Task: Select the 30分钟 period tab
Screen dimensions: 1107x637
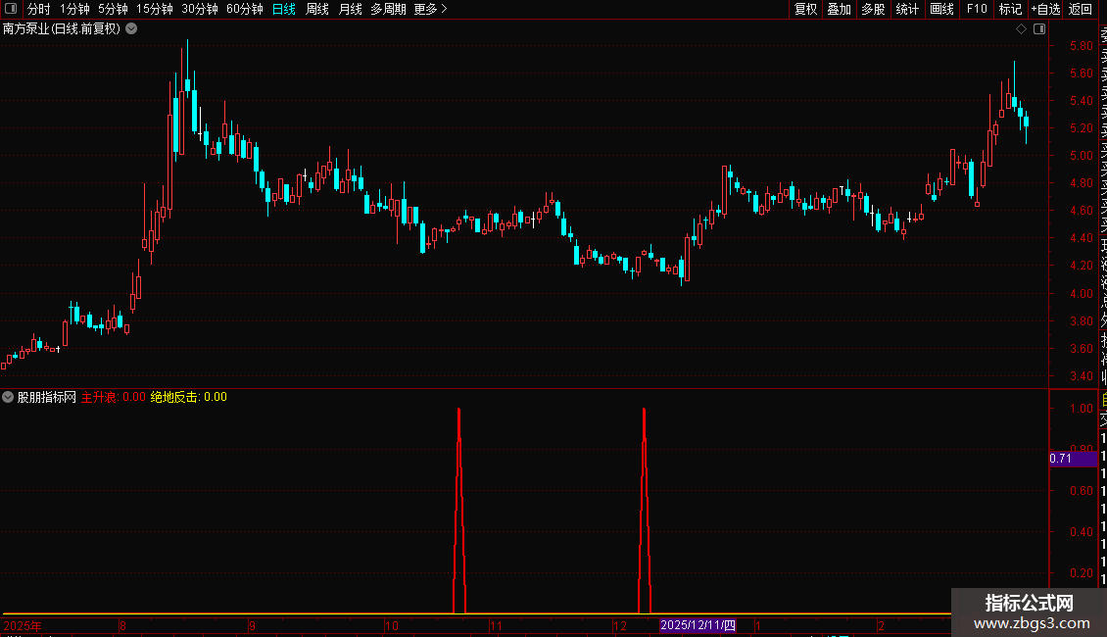Action: coord(200,9)
